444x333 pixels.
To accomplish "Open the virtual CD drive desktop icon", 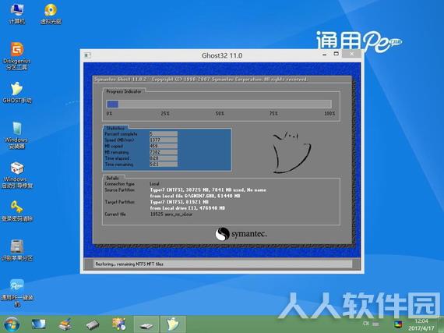I will 51,13.
